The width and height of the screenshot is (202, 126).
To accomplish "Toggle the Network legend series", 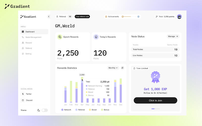I will coord(66,110).
